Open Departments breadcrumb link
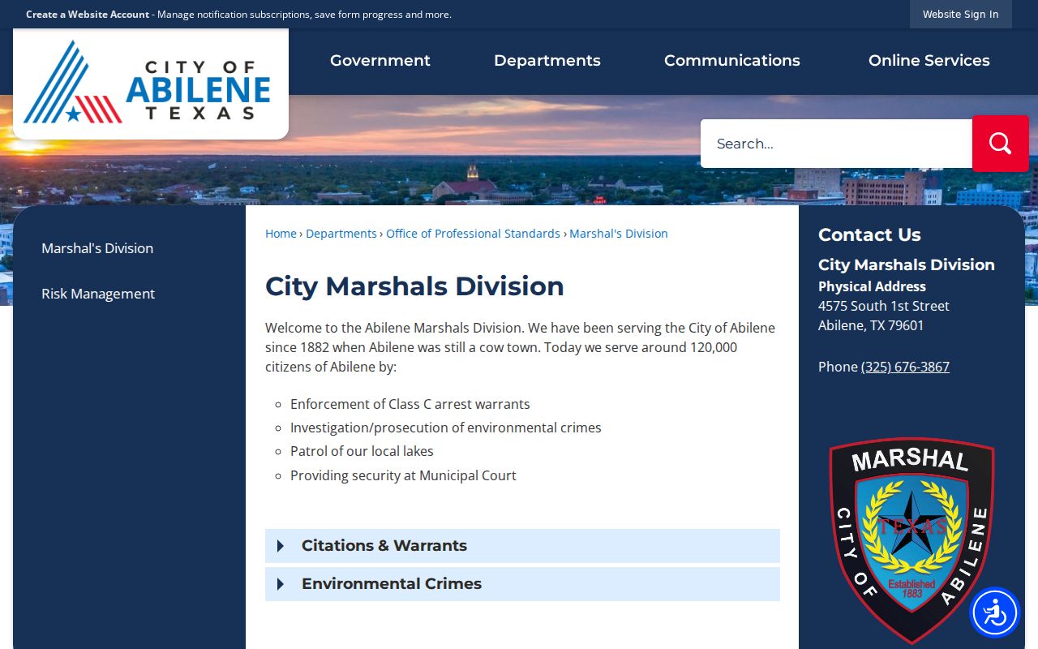The height and width of the screenshot is (649, 1038). 341,234
